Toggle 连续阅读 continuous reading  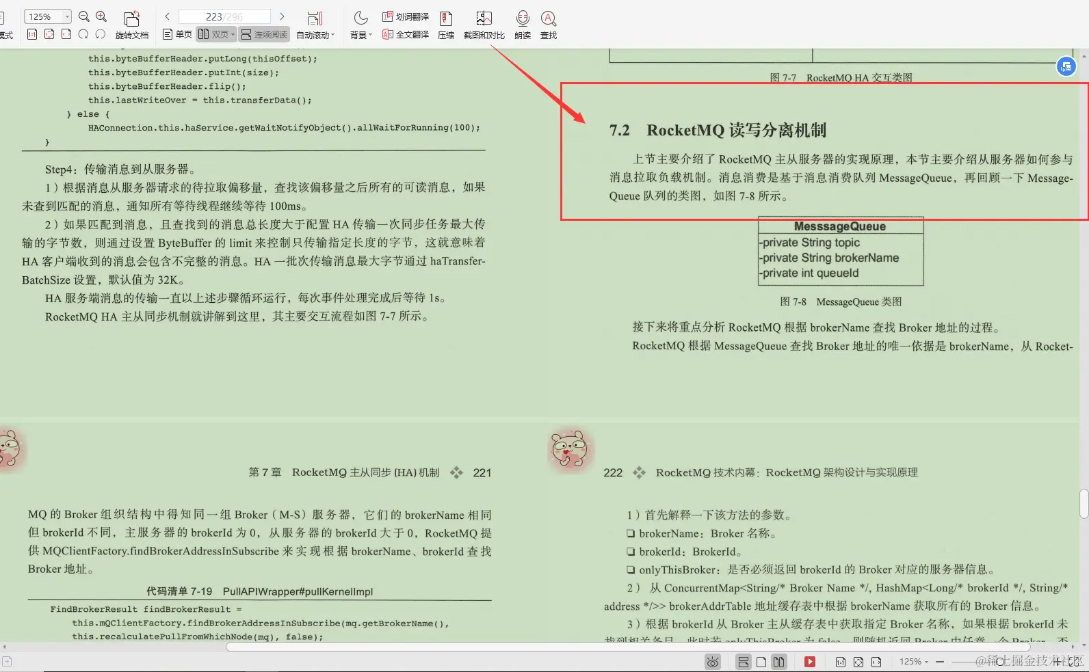point(264,34)
